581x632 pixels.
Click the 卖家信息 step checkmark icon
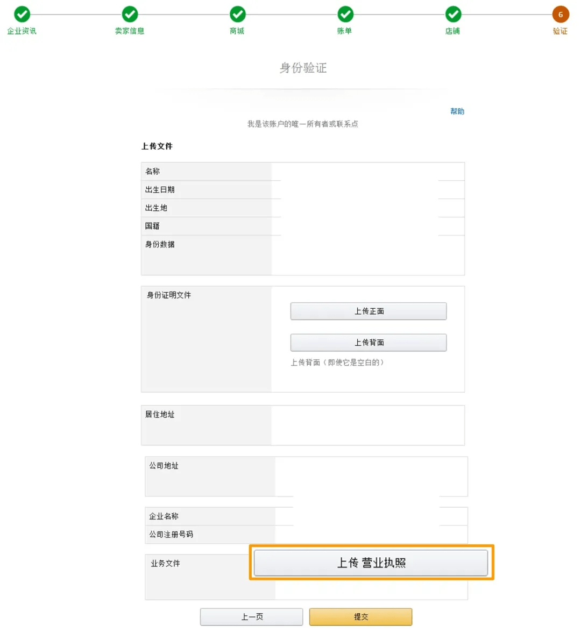(x=130, y=14)
